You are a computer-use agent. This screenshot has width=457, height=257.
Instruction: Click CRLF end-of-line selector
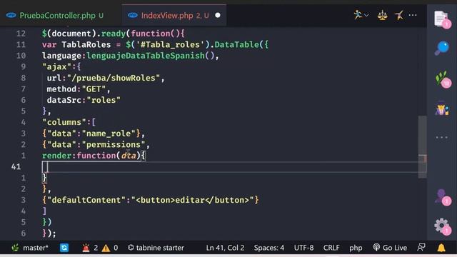331,248
